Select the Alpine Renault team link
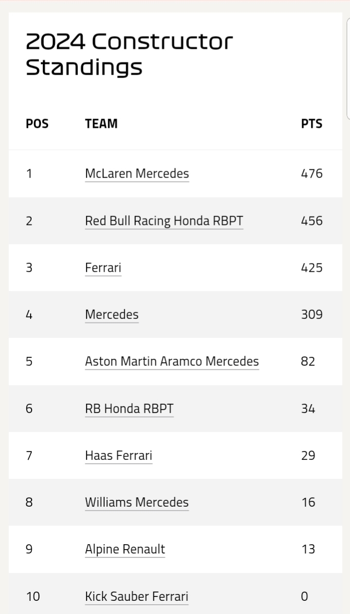 pos(125,549)
